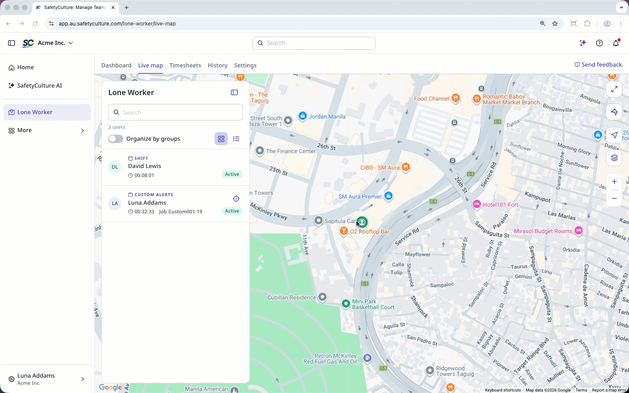Click the LA avatar

(x=115, y=203)
